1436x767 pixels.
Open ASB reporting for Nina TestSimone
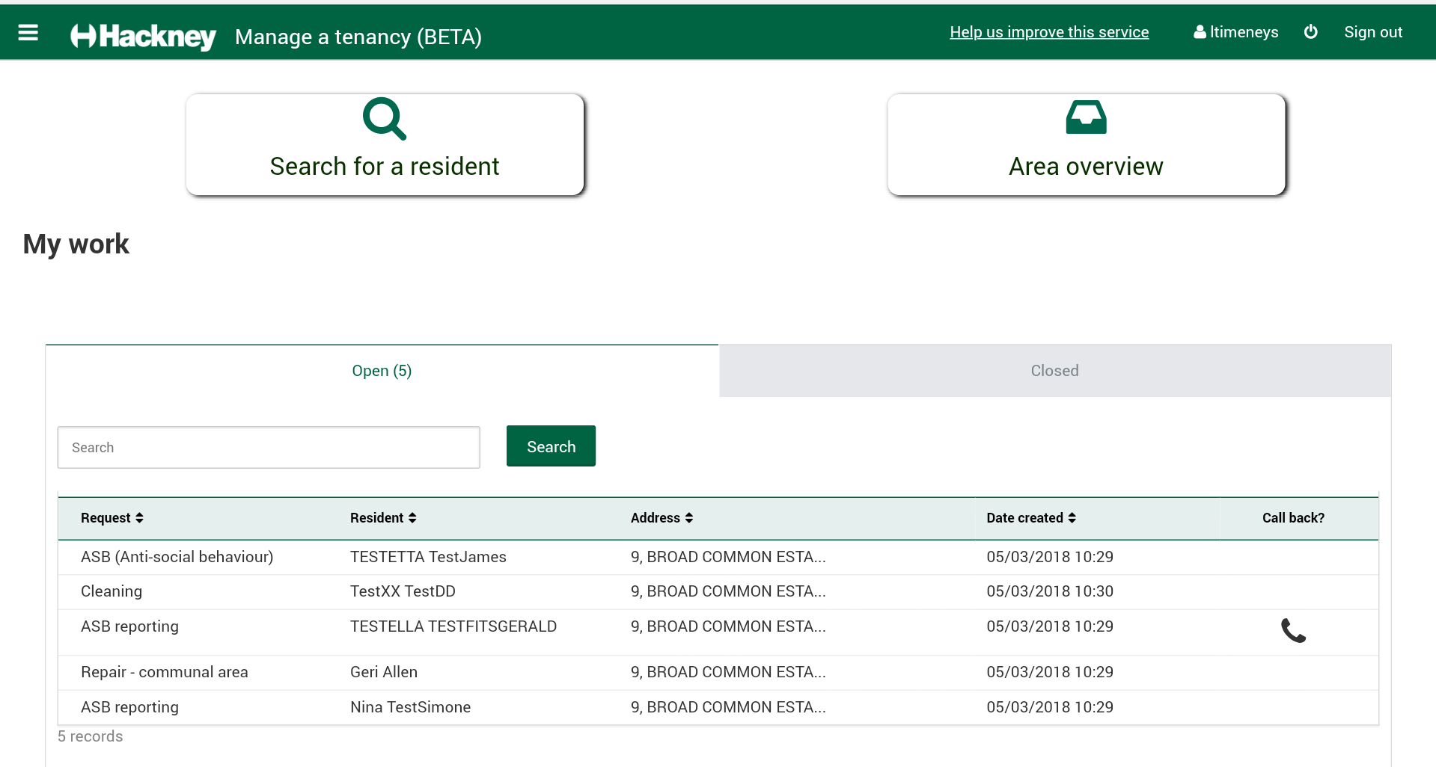pos(129,707)
